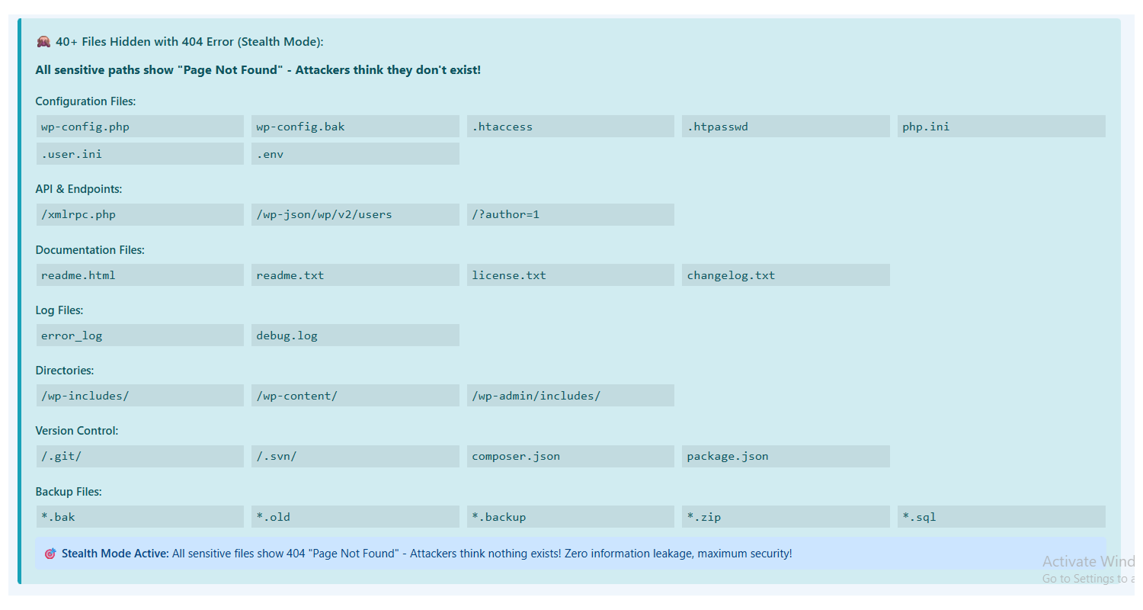
Task: Click the octopus stealth mode icon
Action: [x=43, y=42]
